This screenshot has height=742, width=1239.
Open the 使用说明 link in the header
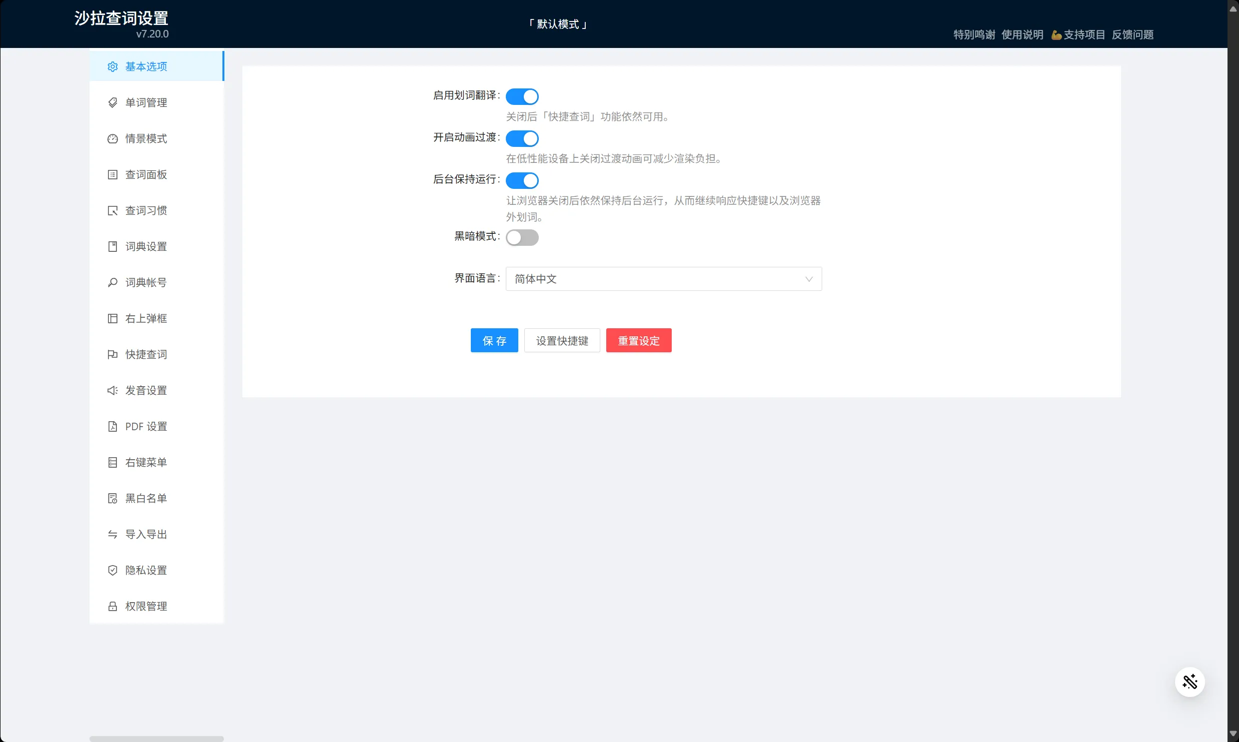(x=1022, y=34)
